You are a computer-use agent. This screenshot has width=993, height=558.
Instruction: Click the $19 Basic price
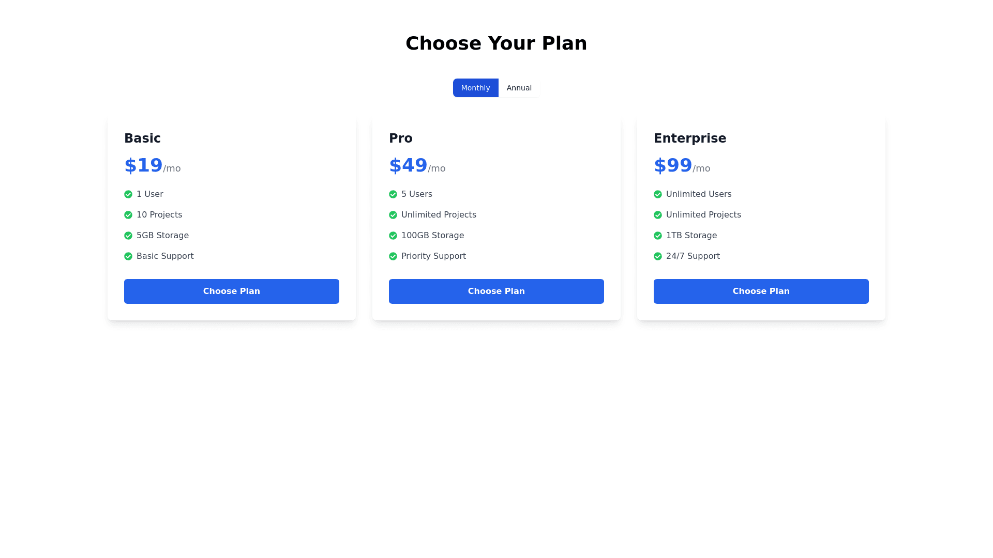143,165
